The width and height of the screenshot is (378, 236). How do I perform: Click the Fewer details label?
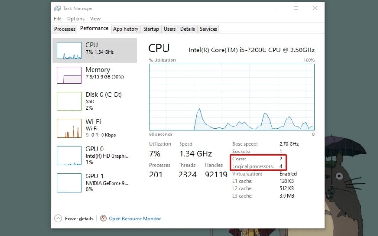(x=79, y=219)
